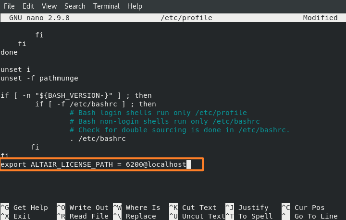
Task: Open the File menu
Action: (x=9, y=6)
